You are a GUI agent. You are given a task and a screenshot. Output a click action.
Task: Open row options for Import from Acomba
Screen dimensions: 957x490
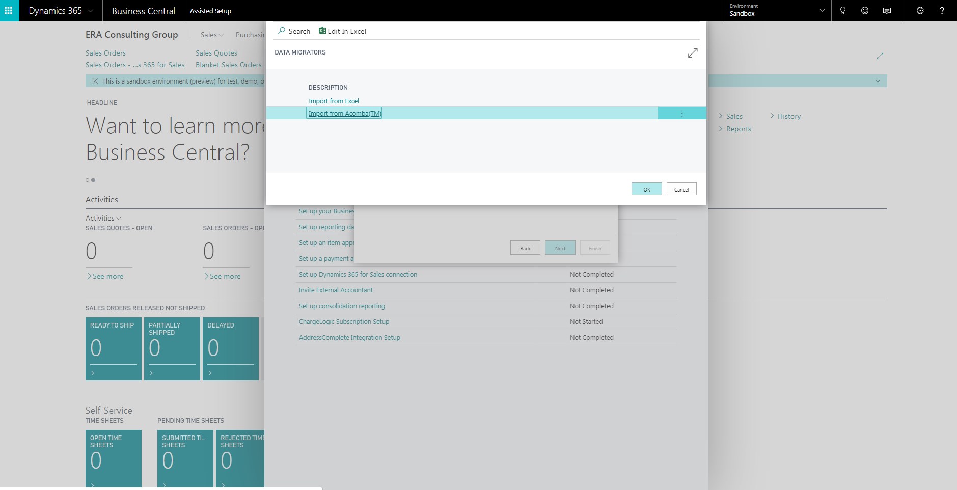pyautogui.click(x=682, y=113)
